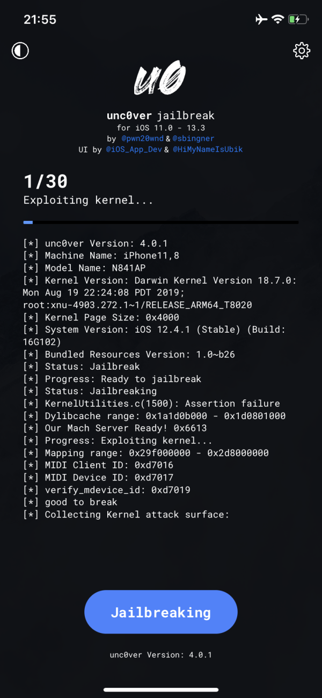Tap the battery charging indicator
Screen dimensions: 322x698
298,19
